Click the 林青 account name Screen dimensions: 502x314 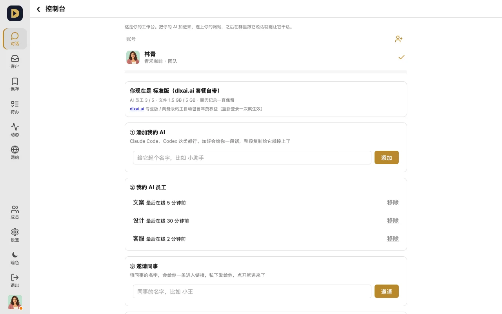tap(150, 54)
